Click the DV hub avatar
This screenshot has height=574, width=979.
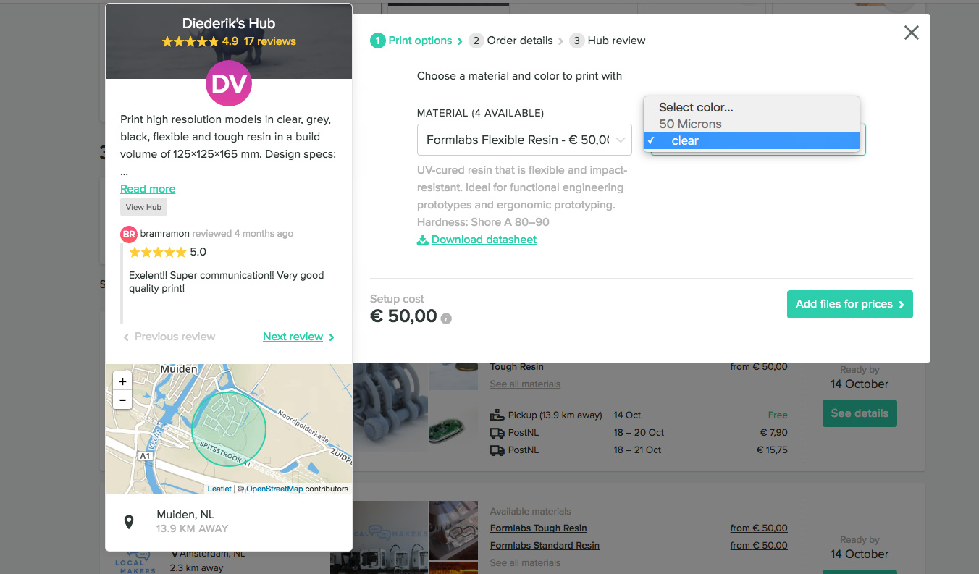pos(229,84)
